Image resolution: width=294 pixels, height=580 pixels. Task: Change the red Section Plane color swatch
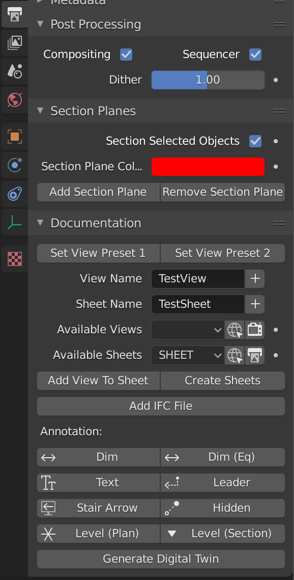(208, 167)
